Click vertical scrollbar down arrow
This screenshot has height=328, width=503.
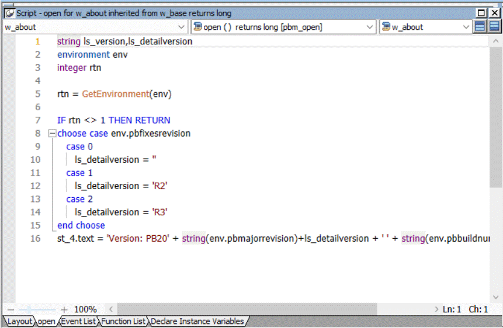point(495,298)
